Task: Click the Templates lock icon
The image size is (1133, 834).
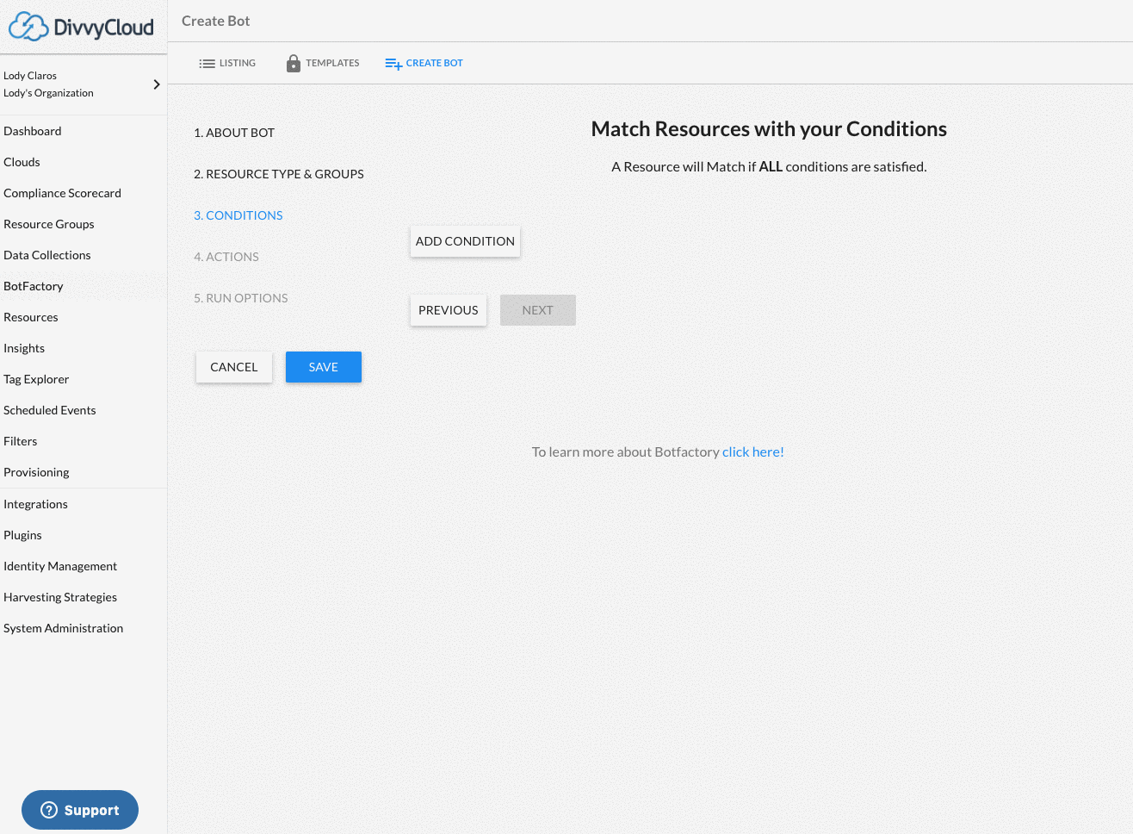Action: point(294,63)
